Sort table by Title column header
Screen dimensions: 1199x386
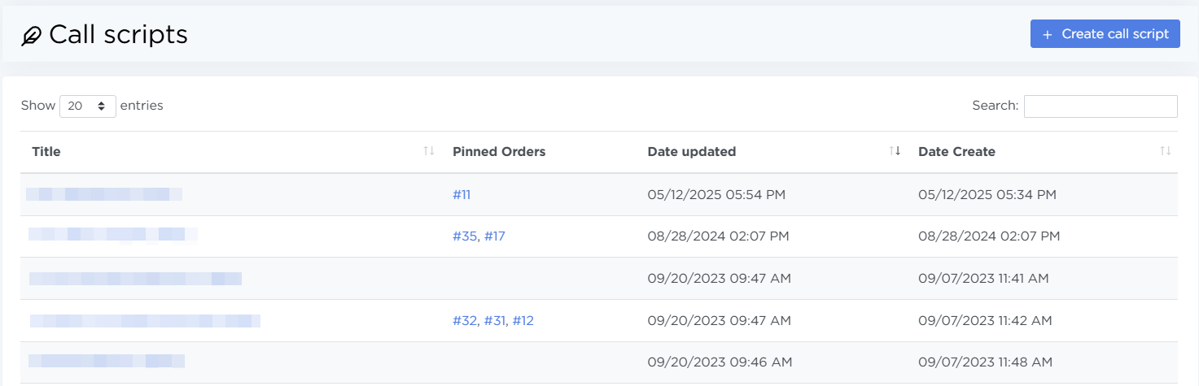coord(46,152)
